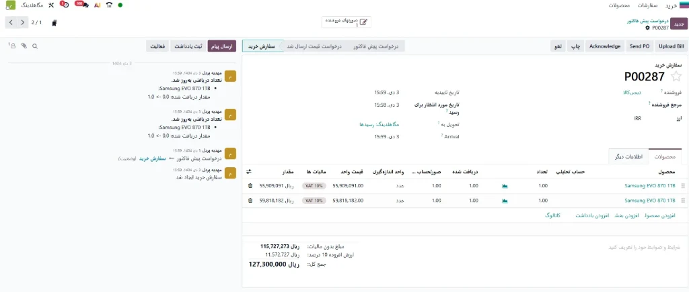689x292 pixels.
Task: Open the محصولات top menu
Action: pyautogui.click(x=620, y=5)
